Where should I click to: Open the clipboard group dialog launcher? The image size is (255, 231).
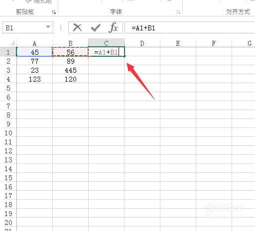(54, 12)
